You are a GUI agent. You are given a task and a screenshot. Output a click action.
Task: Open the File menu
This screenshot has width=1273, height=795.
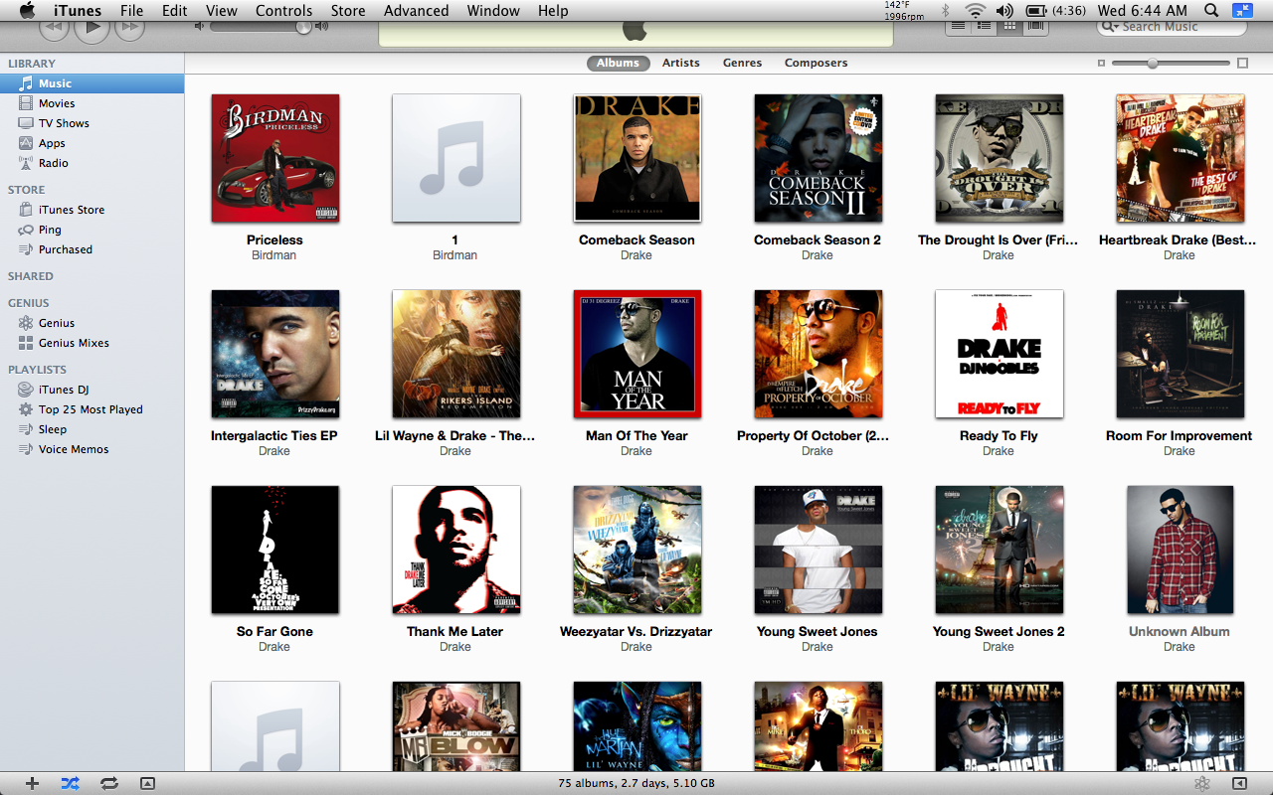click(131, 11)
